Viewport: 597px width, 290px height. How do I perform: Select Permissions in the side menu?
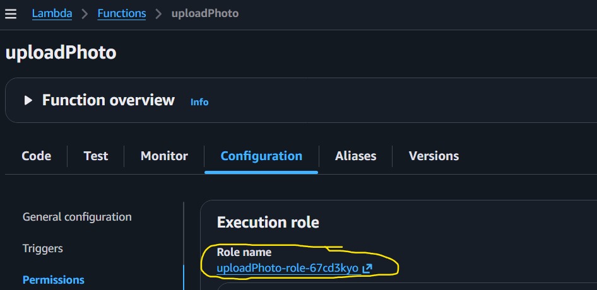tap(54, 279)
